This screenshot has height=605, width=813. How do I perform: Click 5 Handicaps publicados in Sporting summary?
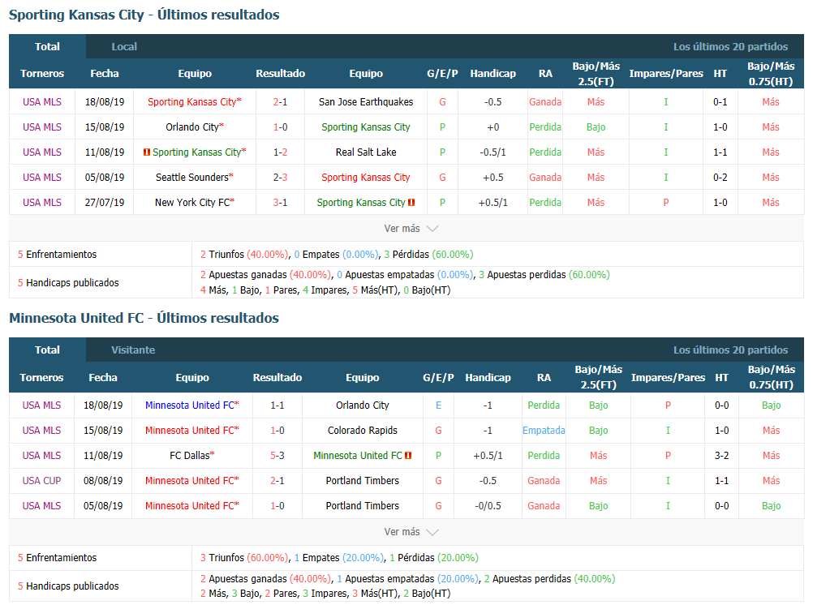click(68, 282)
